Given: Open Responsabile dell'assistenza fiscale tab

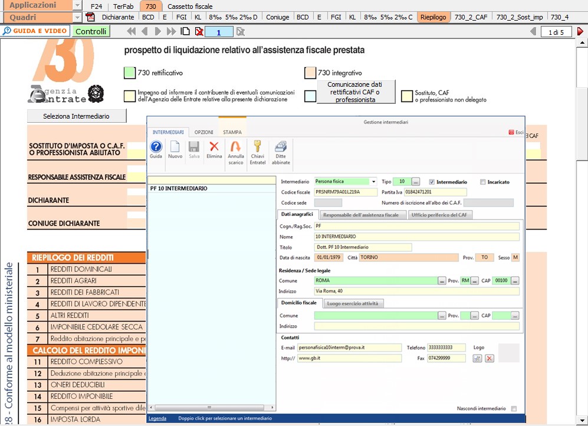Looking at the screenshot, I should [x=363, y=215].
